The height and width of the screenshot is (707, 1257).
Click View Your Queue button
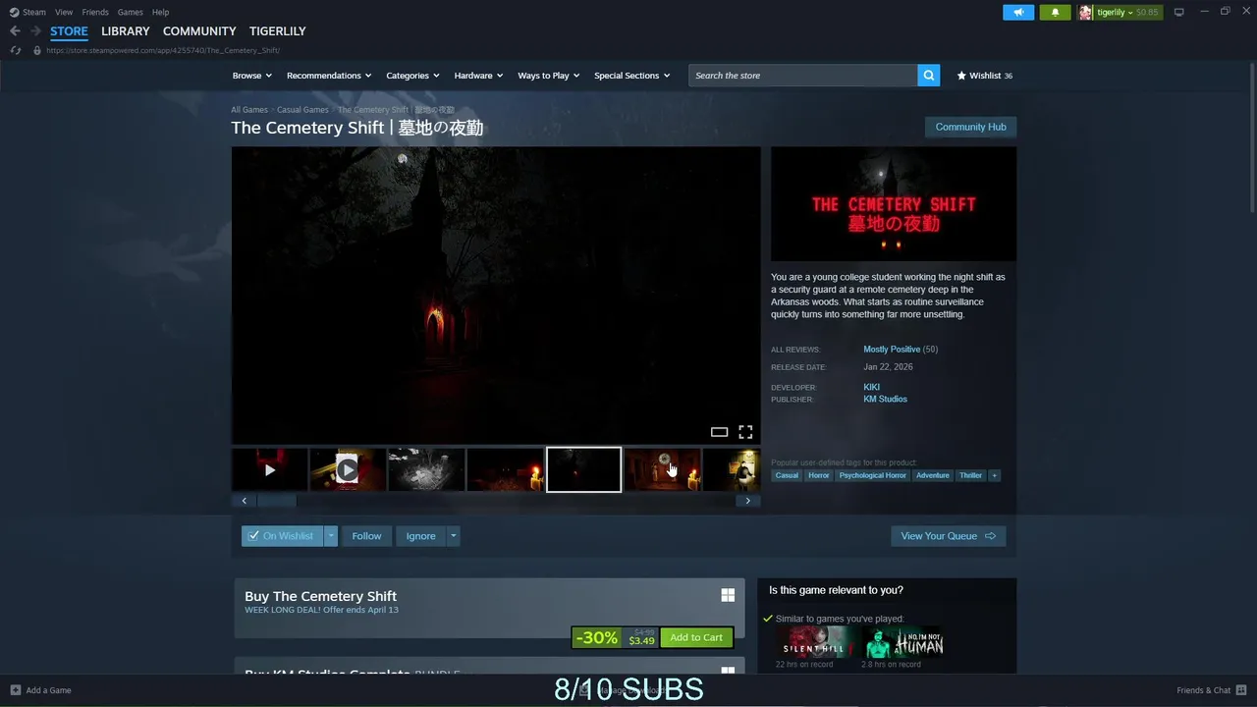point(948,536)
